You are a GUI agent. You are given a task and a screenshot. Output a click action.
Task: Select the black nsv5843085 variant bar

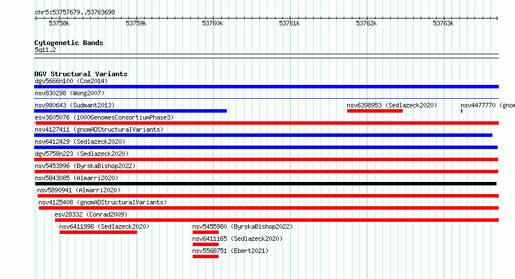point(266,184)
